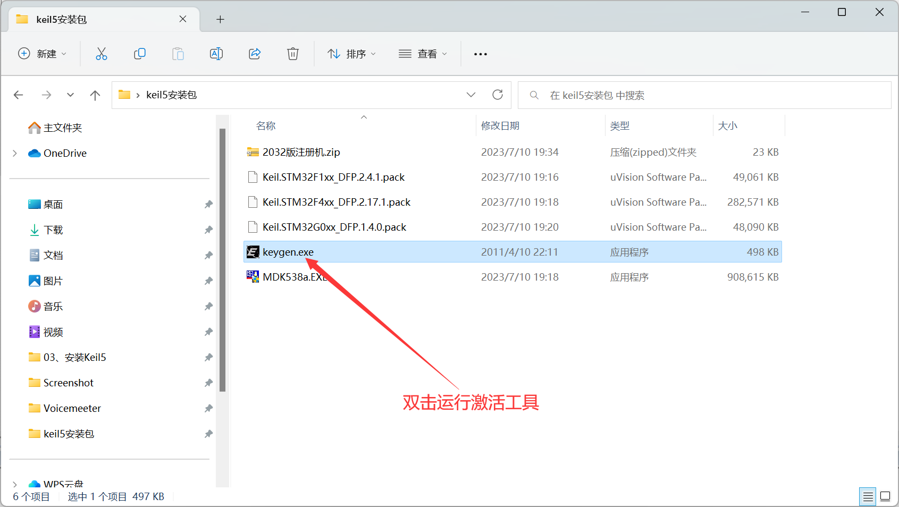Viewport: 899px width, 507px height.
Task: Unpin 视频 via its pin icon
Action: pos(208,332)
